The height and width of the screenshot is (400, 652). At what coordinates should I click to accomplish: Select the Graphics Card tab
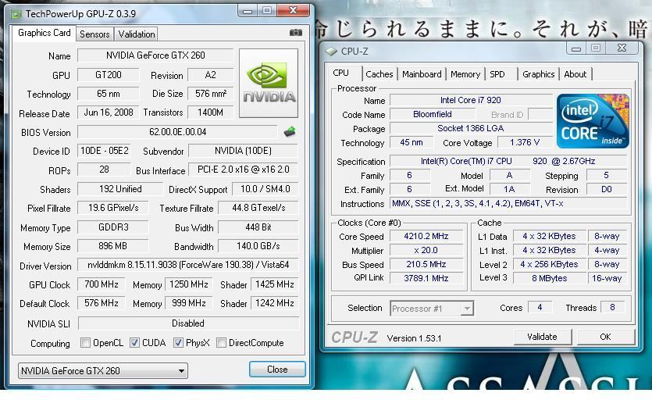pos(44,33)
